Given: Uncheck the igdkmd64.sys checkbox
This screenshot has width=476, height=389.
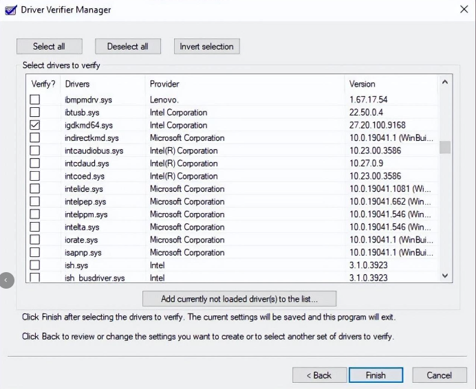Looking at the screenshot, I should pos(35,125).
